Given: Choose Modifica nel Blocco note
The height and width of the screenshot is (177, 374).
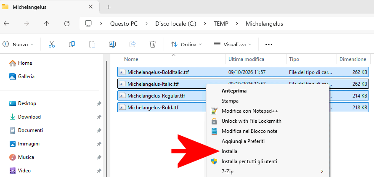Looking at the screenshot, I should [249, 131].
